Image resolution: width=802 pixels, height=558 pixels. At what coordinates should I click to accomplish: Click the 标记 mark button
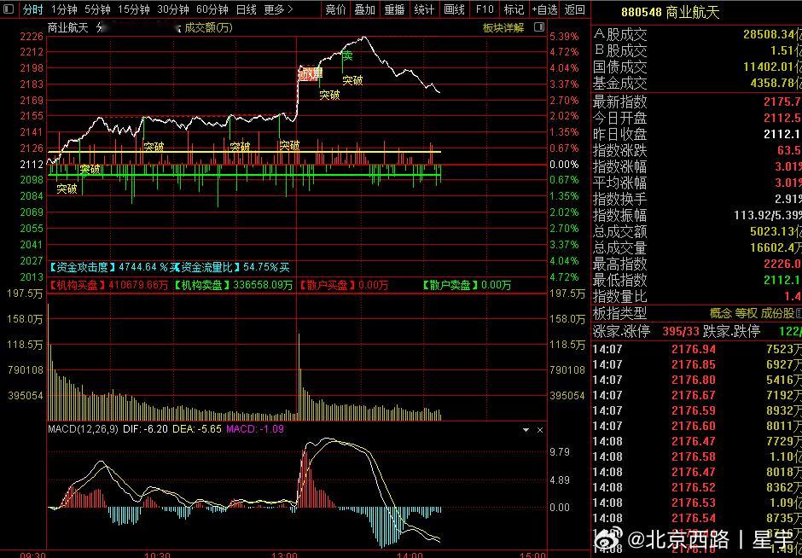click(x=514, y=9)
